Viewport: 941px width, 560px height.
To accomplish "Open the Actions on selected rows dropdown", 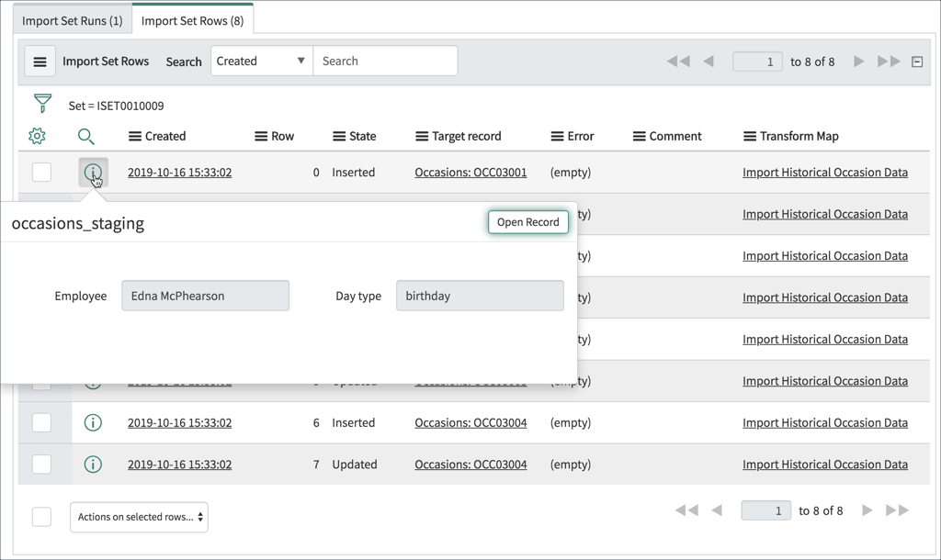I will click(x=138, y=517).
